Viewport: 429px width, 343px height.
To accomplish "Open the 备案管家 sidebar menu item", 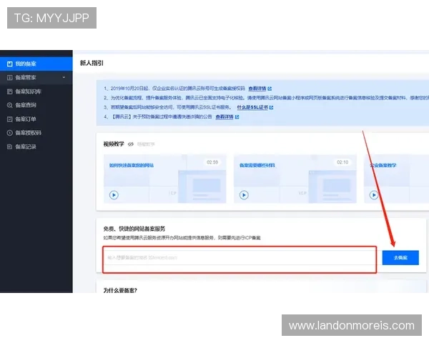I will (36, 78).
